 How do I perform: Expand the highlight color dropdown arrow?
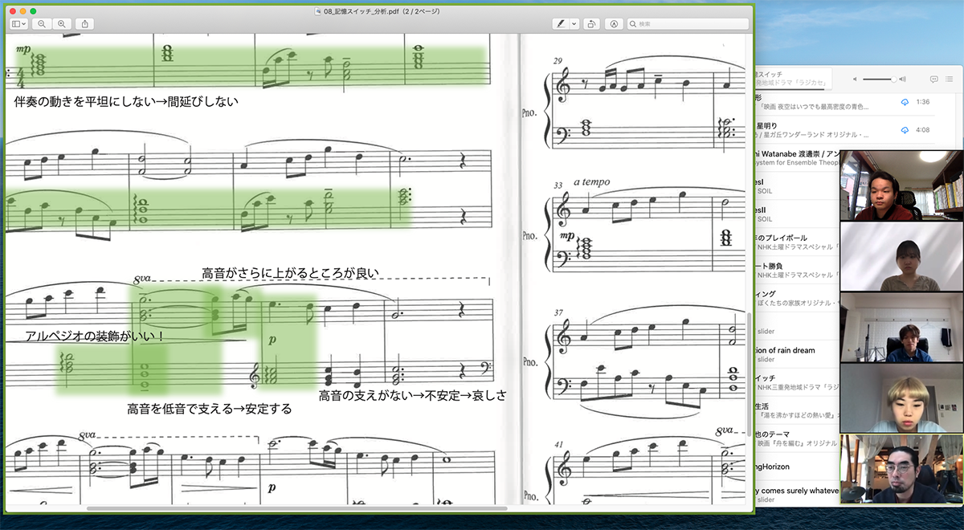point(574,24)
